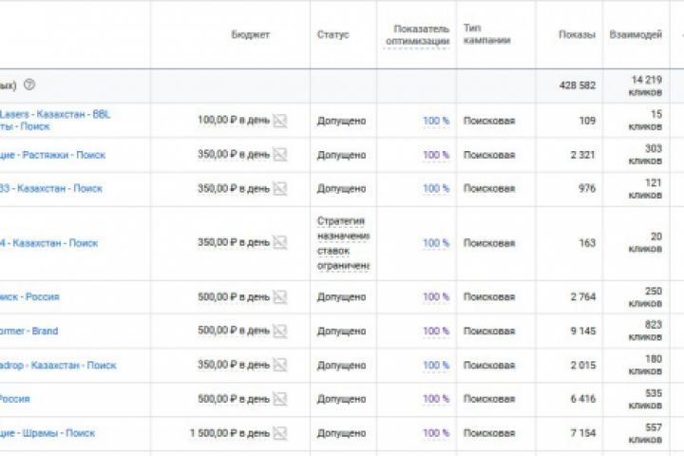Click the Тип кампании column header

(486, 35)
